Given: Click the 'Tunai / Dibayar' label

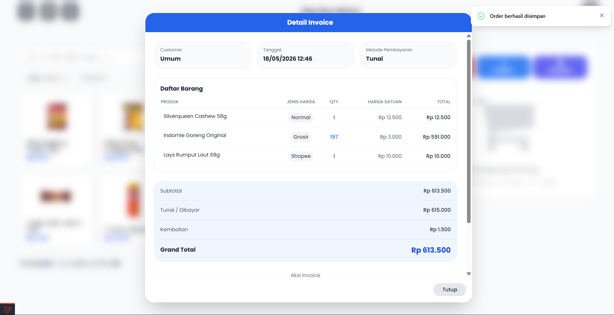Looking at the screenshot, I should click(180, 210).
